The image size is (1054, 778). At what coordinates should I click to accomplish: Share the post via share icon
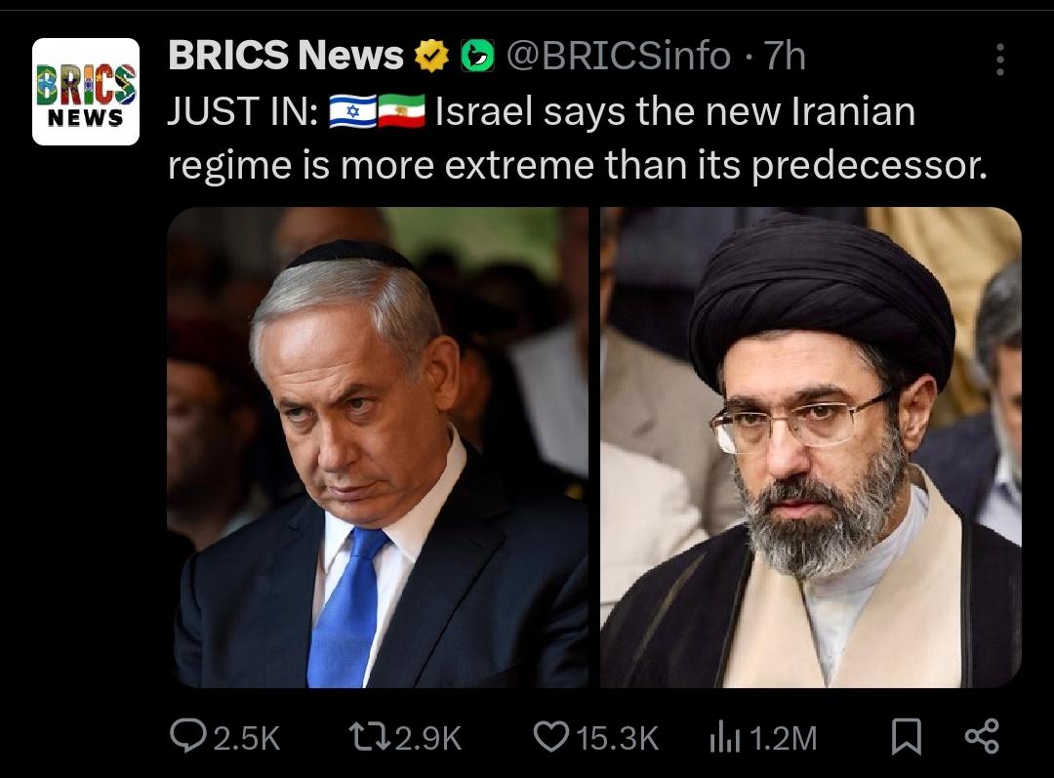pyautogui.click(x=982, y=736)
